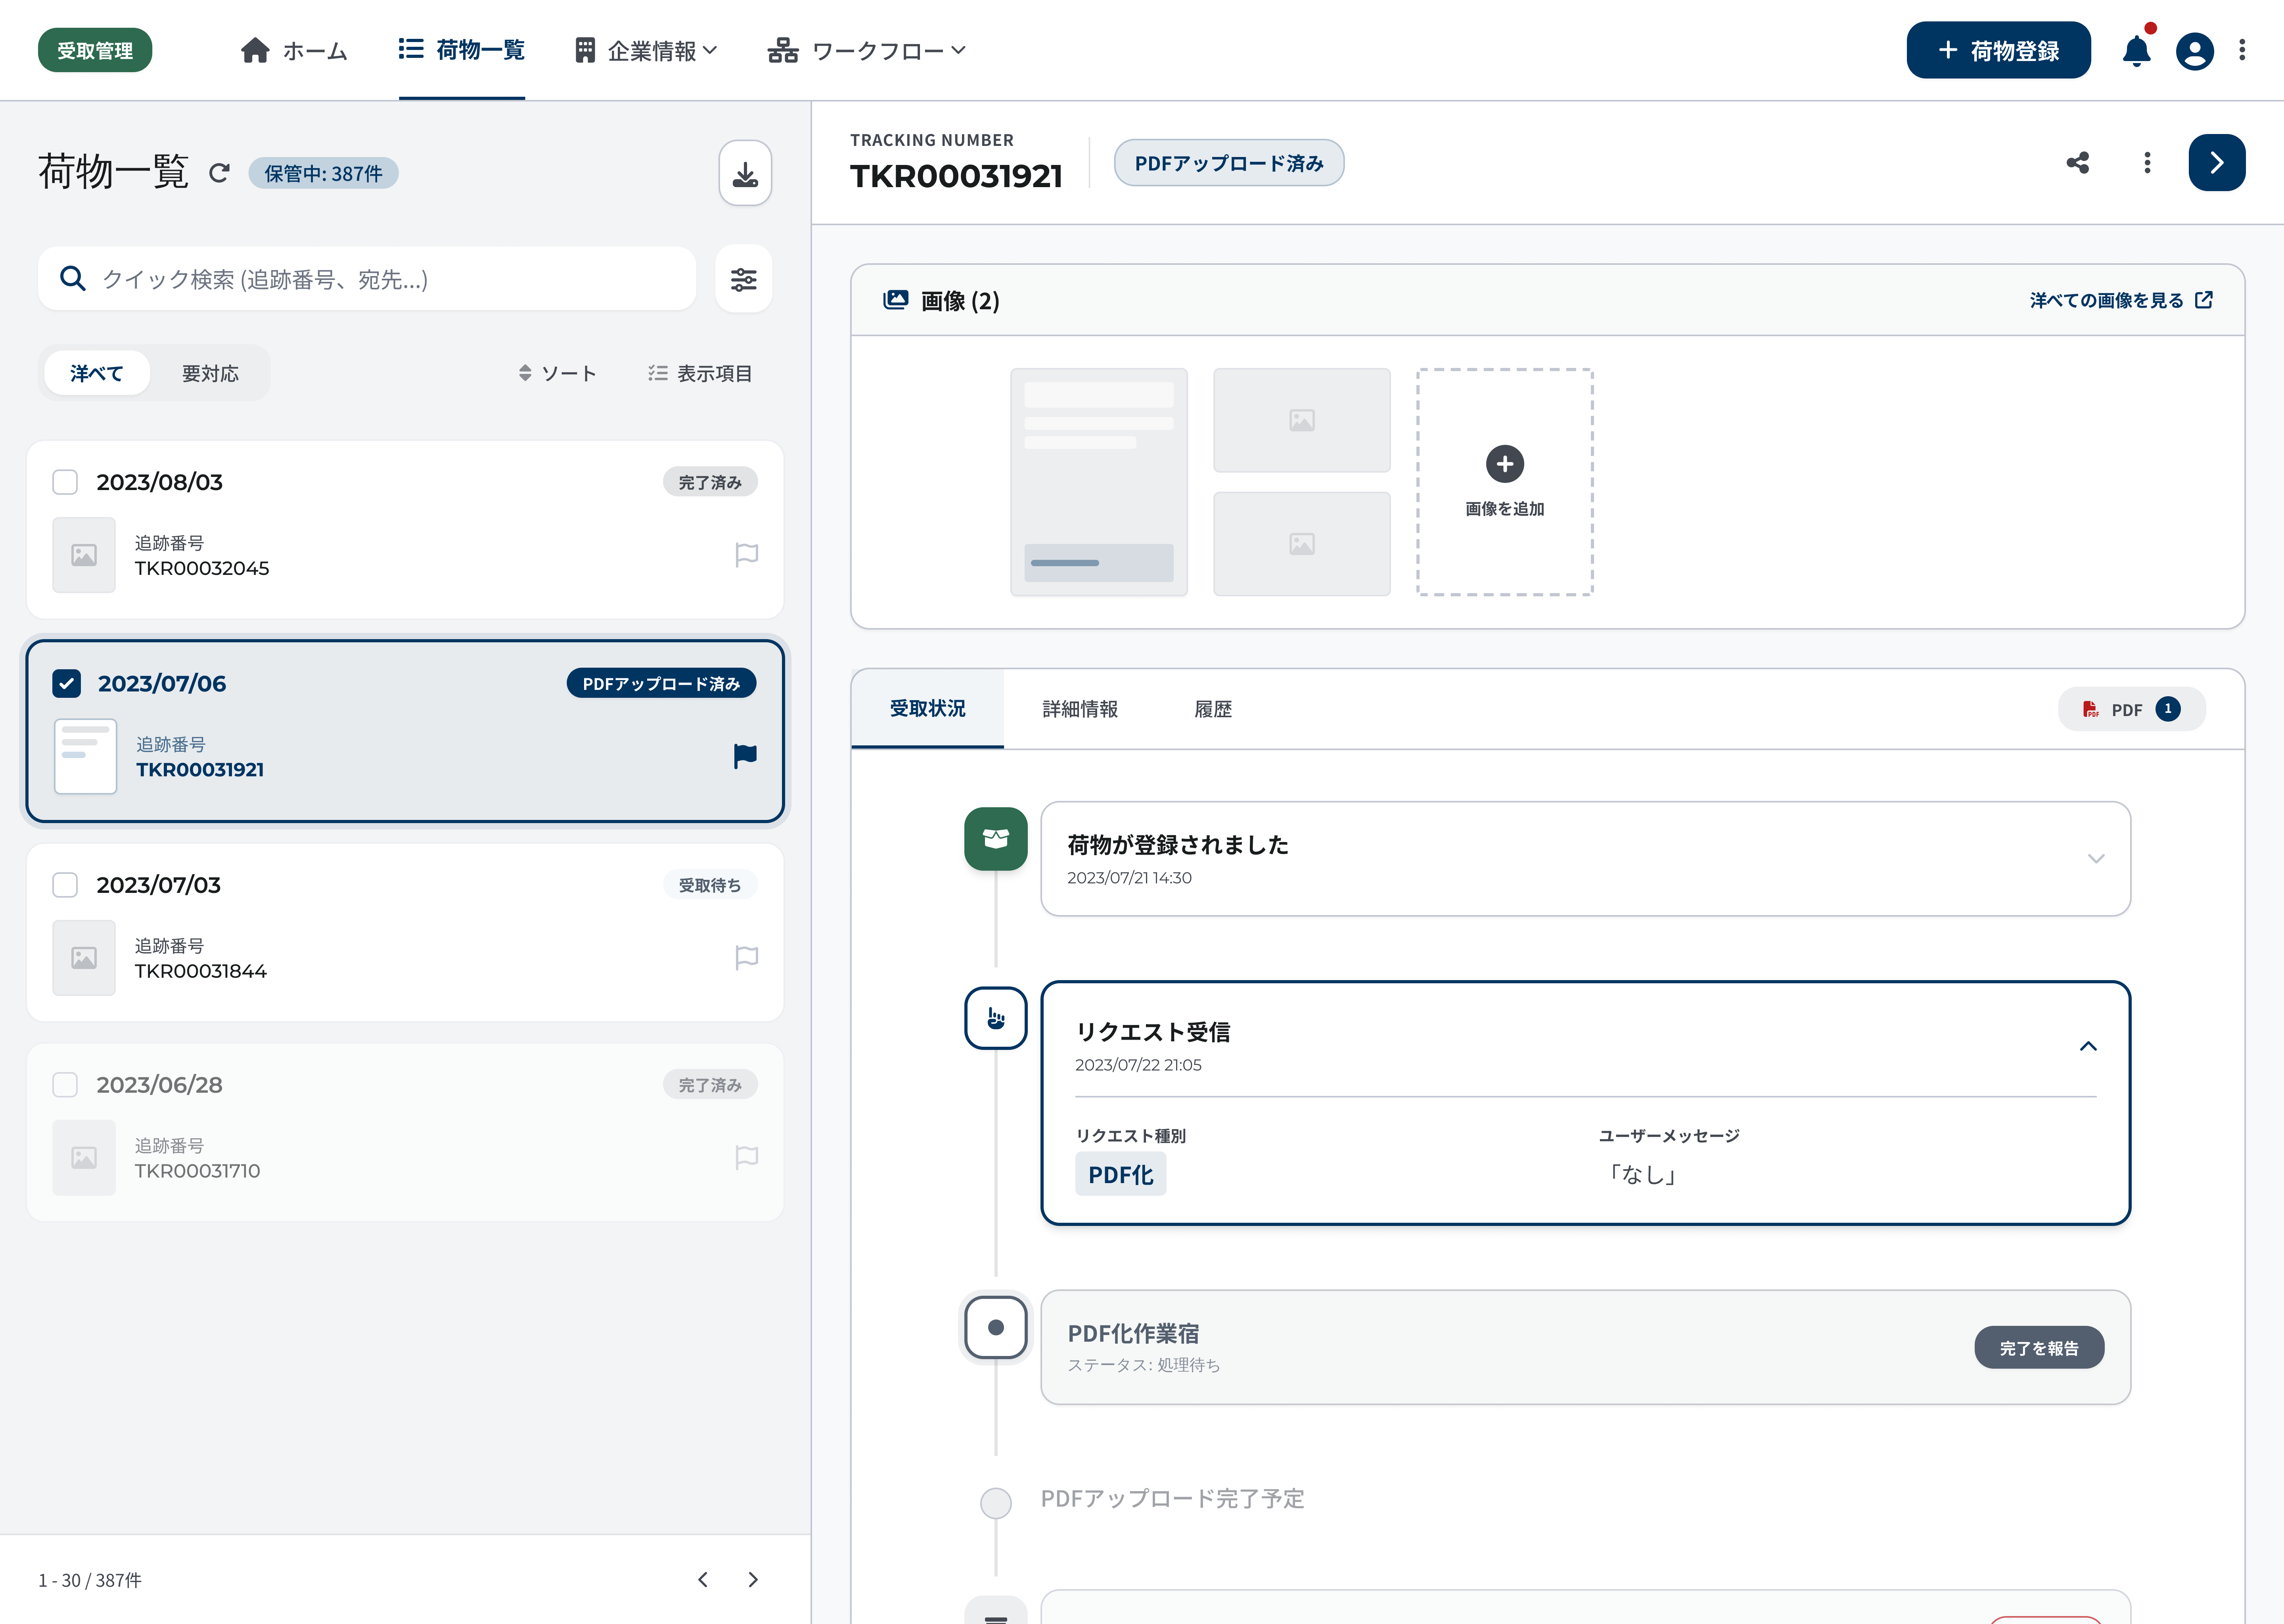2284x1624 pixels.
Task: Click the 荷物登録 button
Action: coord(1998,50)
